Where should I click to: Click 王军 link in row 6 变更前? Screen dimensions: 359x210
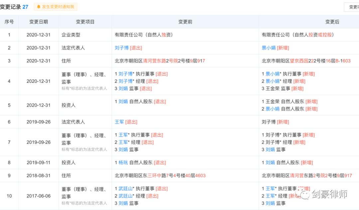(x=120, y=122)
